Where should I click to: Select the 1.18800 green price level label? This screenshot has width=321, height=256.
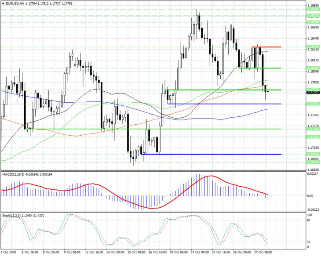(x=314, y=9)
